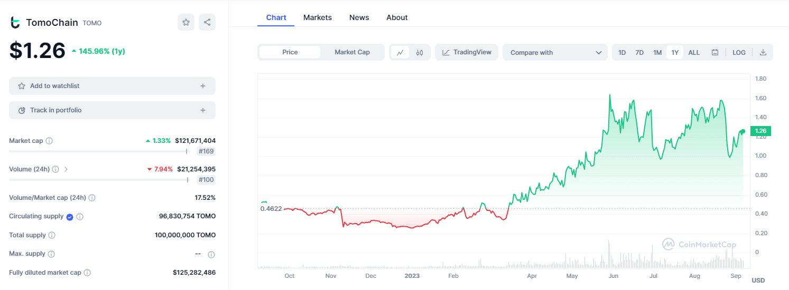Image resolution: width=789 pixels, height=290 pixels.
Task: Show Market cap info tooltip icon
Action: [x=49, y=141]
